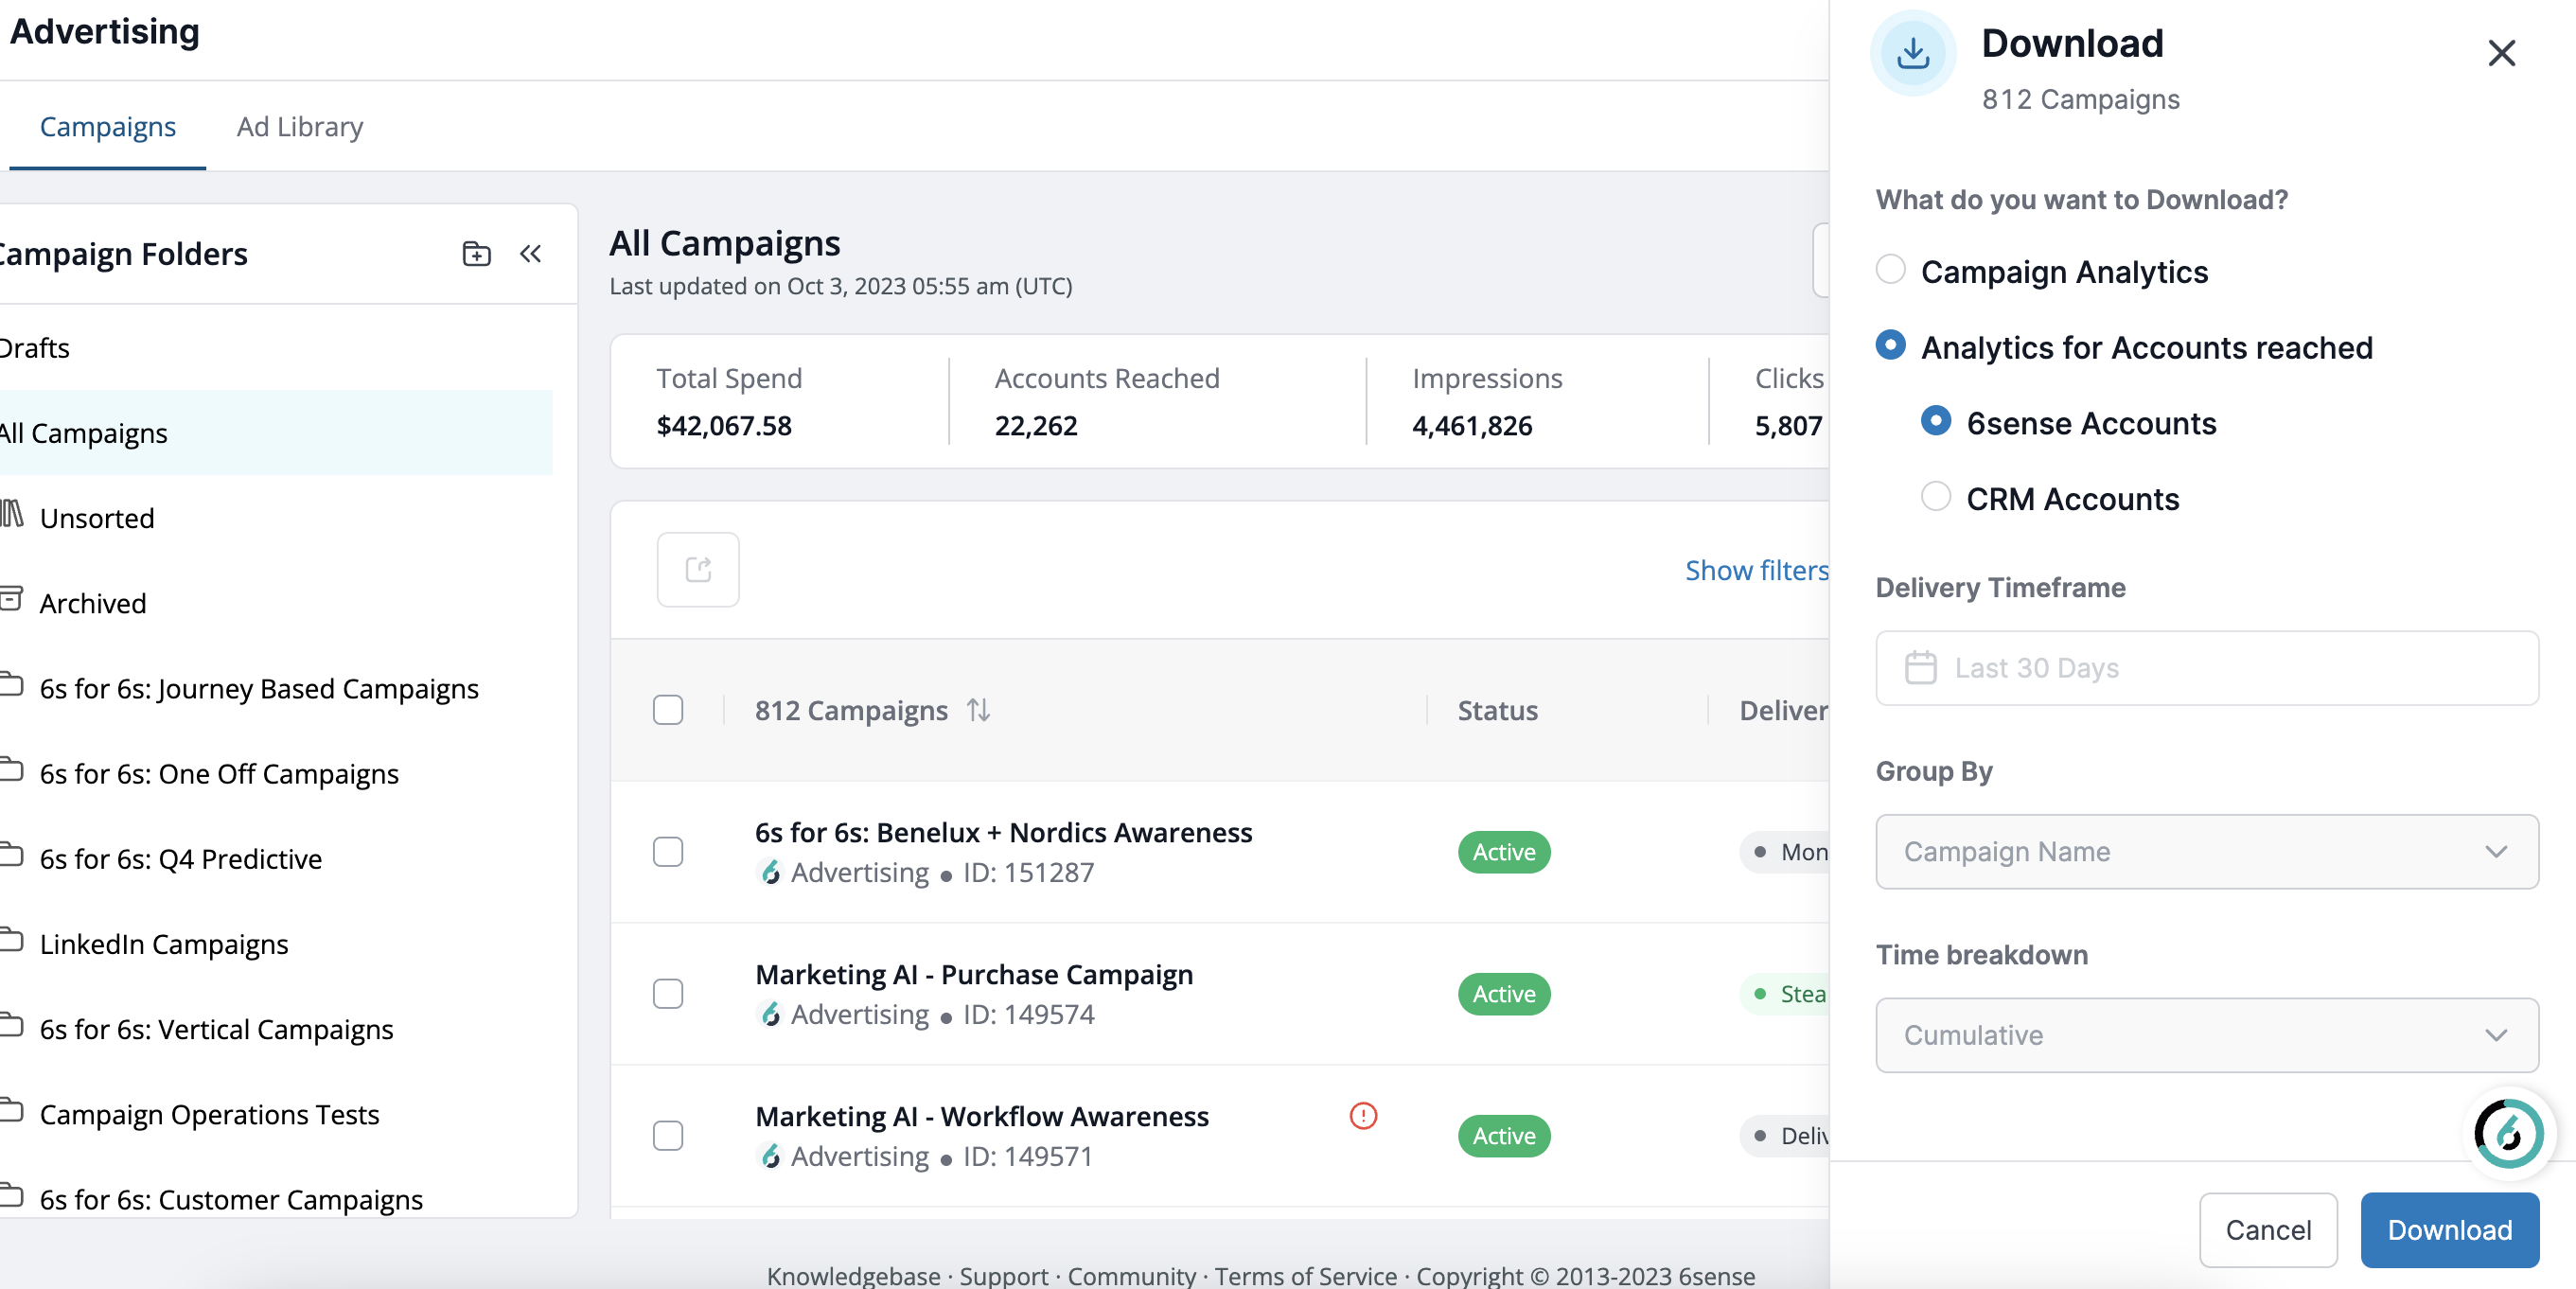Check the Marketing AI - Workflow Awareness row
This screenshot has width=2576, height=1289.
[x=667, y=1136]
